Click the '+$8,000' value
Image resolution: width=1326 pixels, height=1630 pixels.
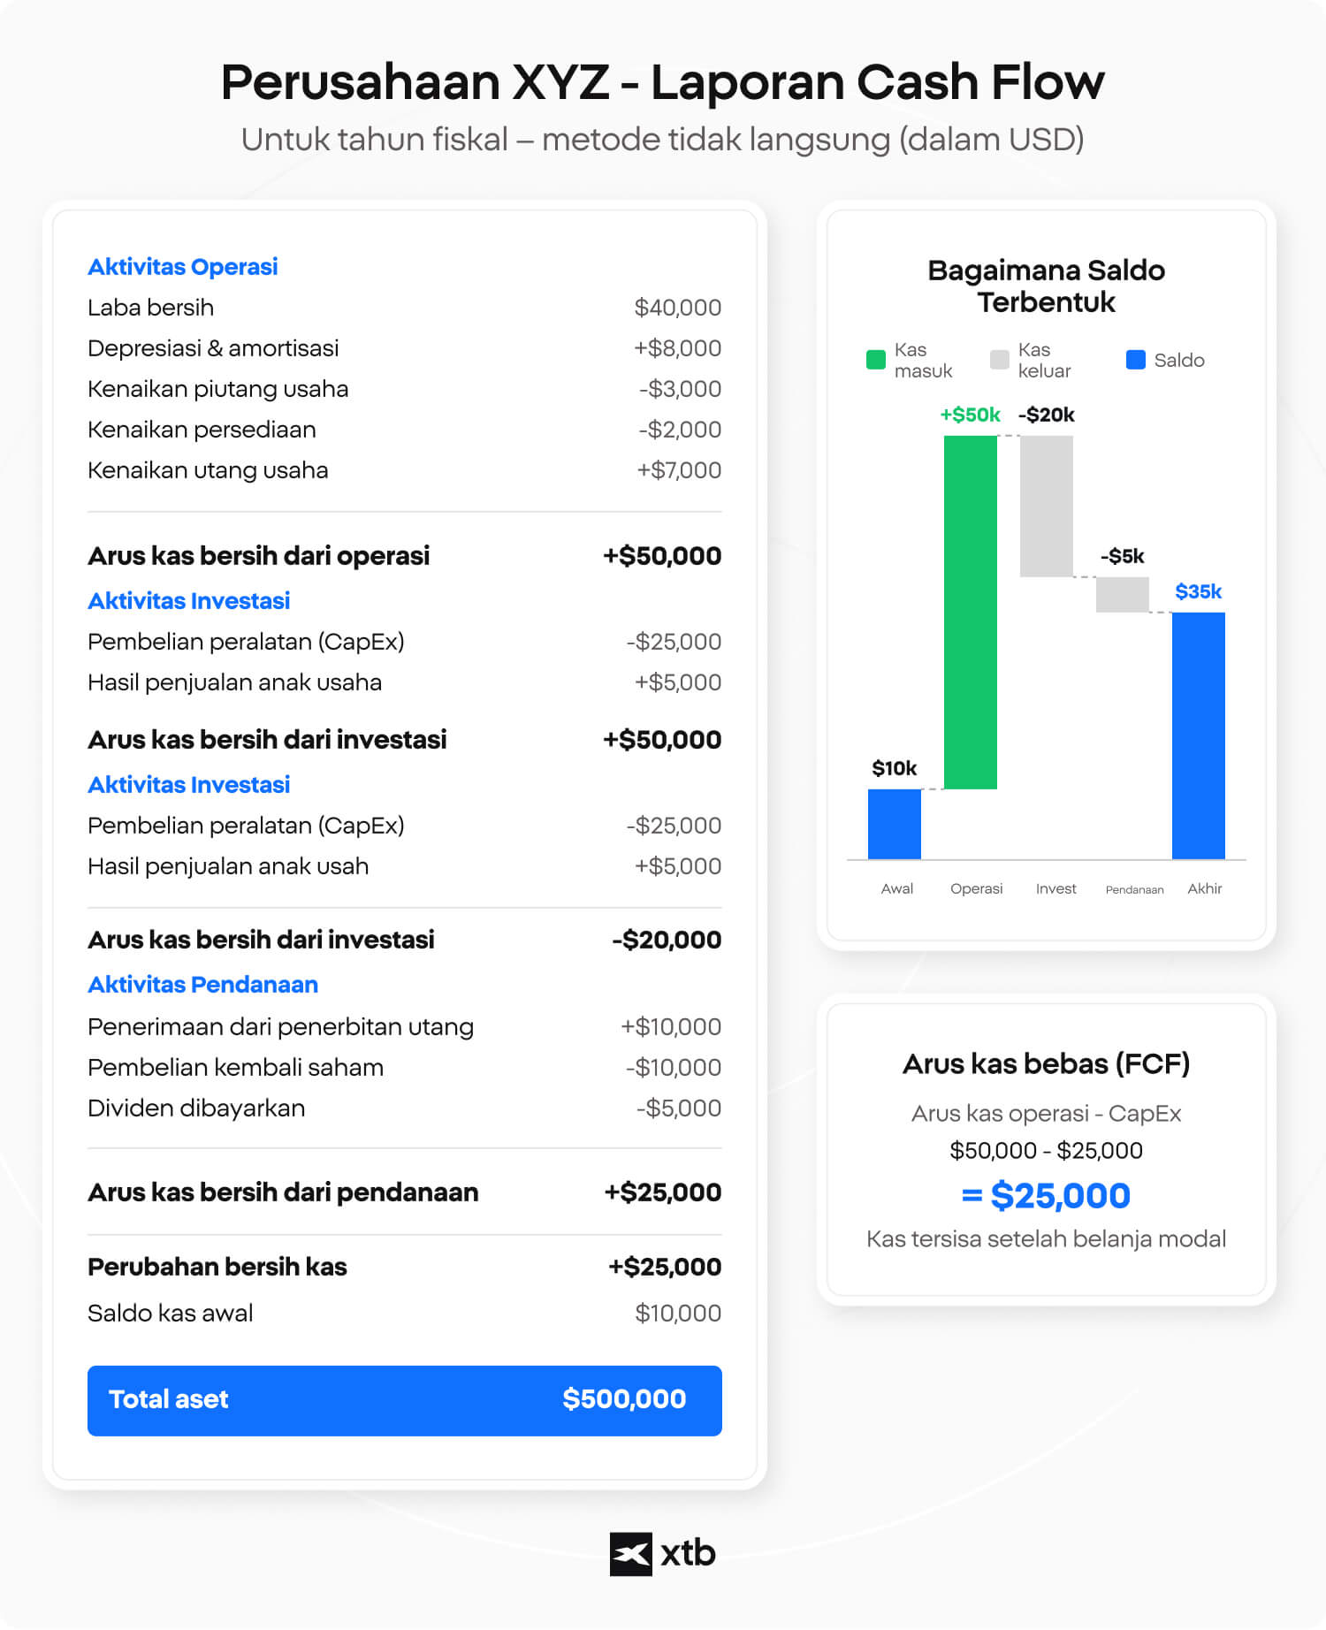pos(677,348)
